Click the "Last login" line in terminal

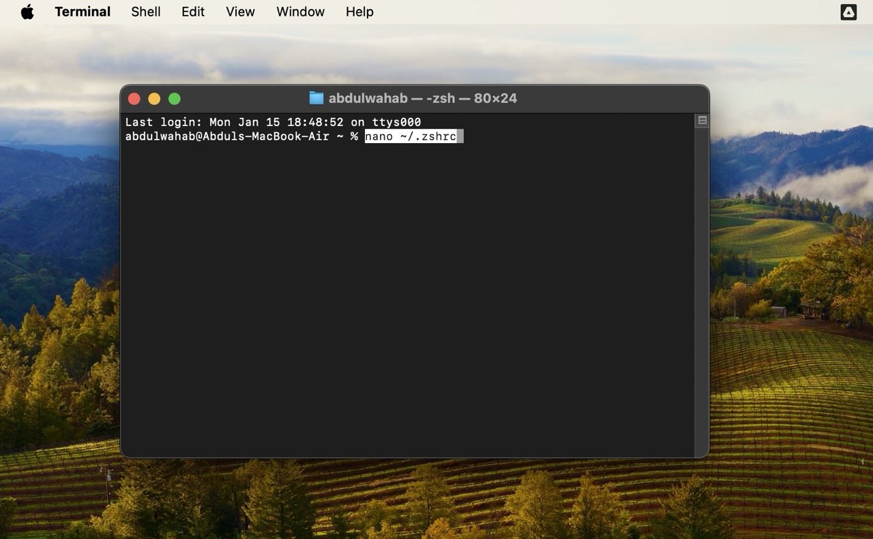coord(273,123)
